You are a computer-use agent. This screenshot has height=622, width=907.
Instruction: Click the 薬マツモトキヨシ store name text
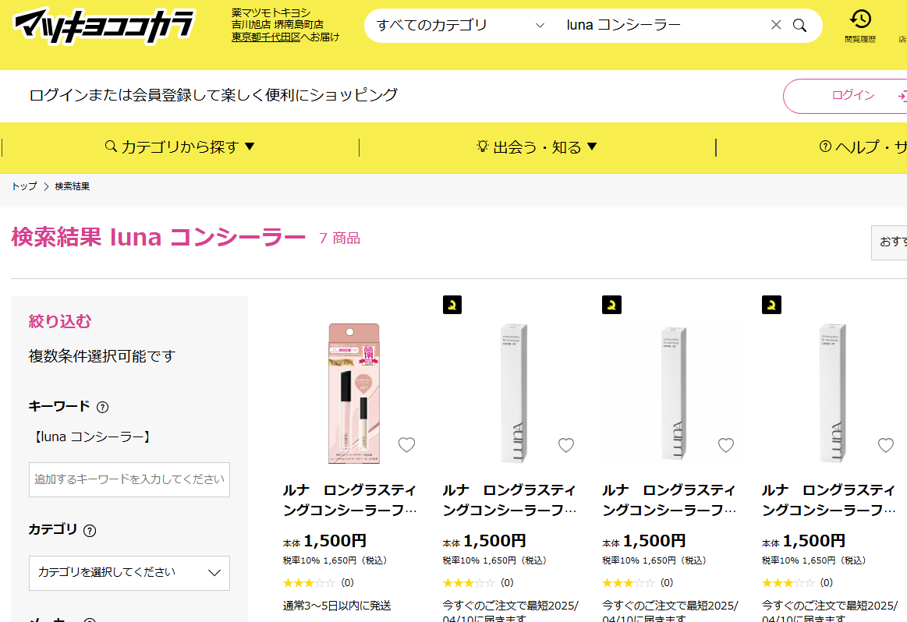point(271,12)
